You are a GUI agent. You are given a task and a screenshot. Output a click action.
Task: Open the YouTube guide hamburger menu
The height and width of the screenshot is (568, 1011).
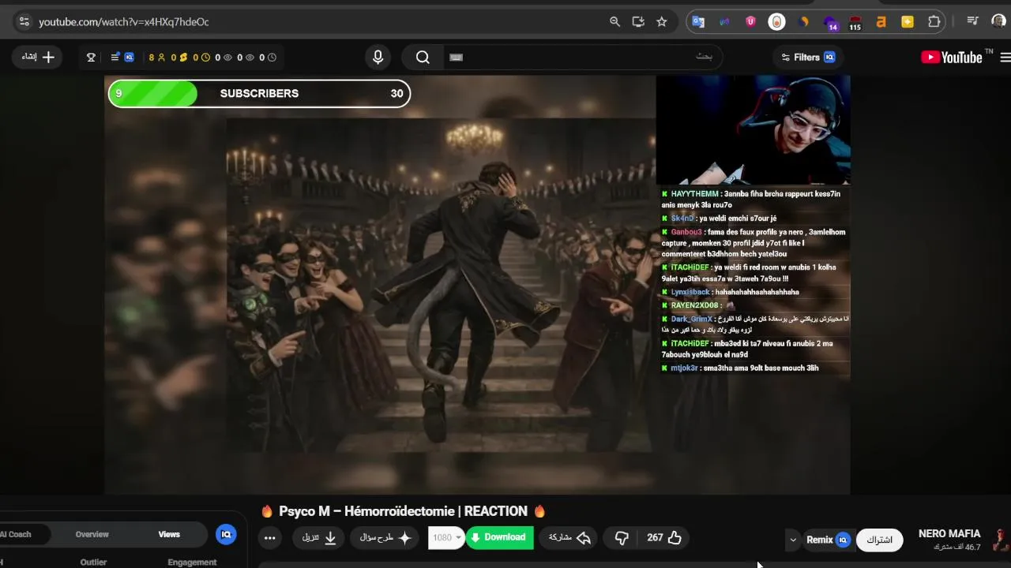1005,58
